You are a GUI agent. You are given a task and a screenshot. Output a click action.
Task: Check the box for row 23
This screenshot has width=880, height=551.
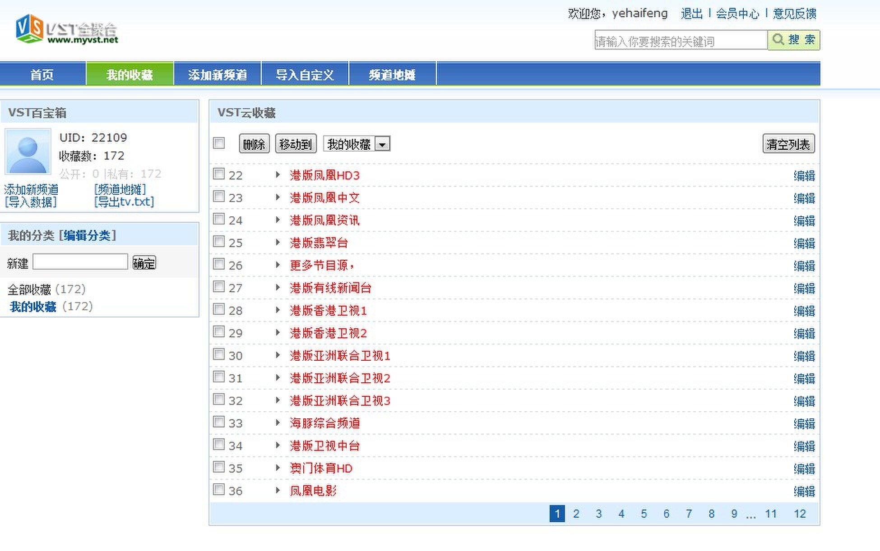pyautogui.click(x=219, y=196)
